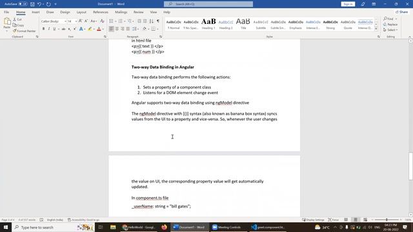Start a bulleted list
This screenshot has height=232, width=413.
[x=111, y=21]
